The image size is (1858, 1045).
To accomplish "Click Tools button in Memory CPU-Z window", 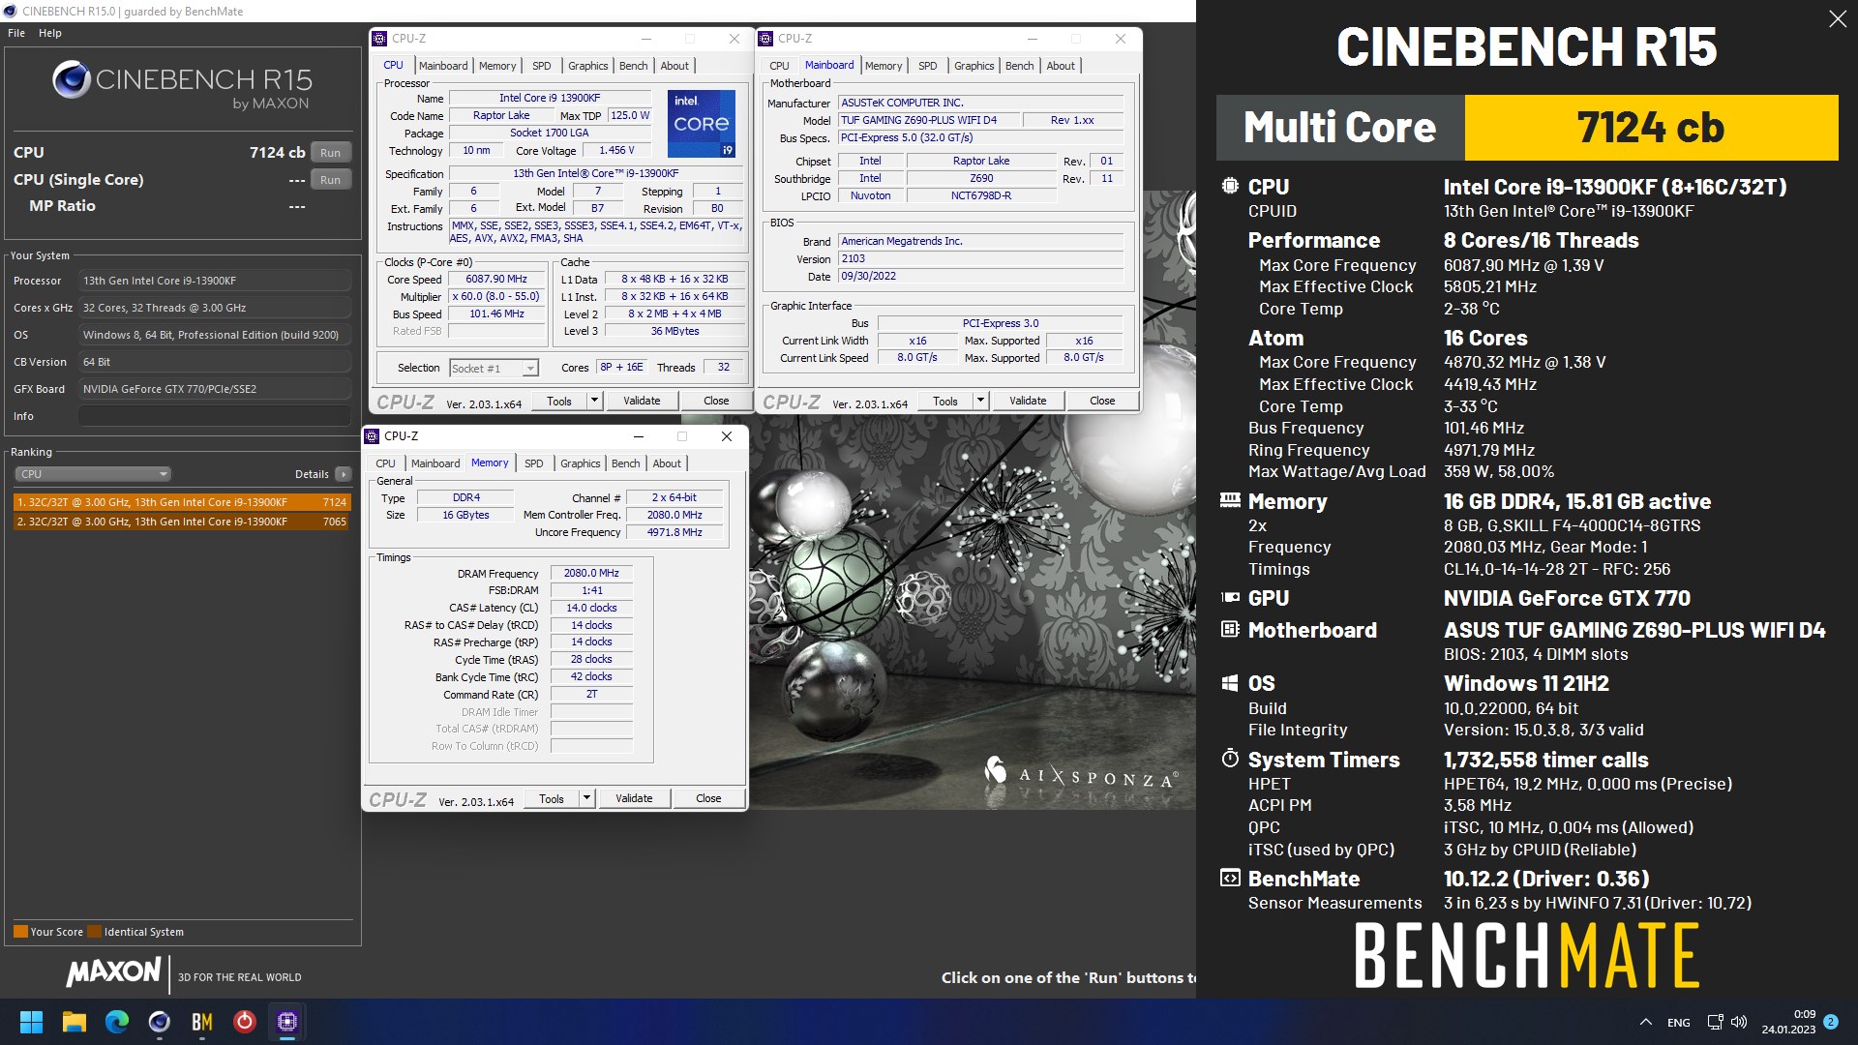I will pos(552,798).
